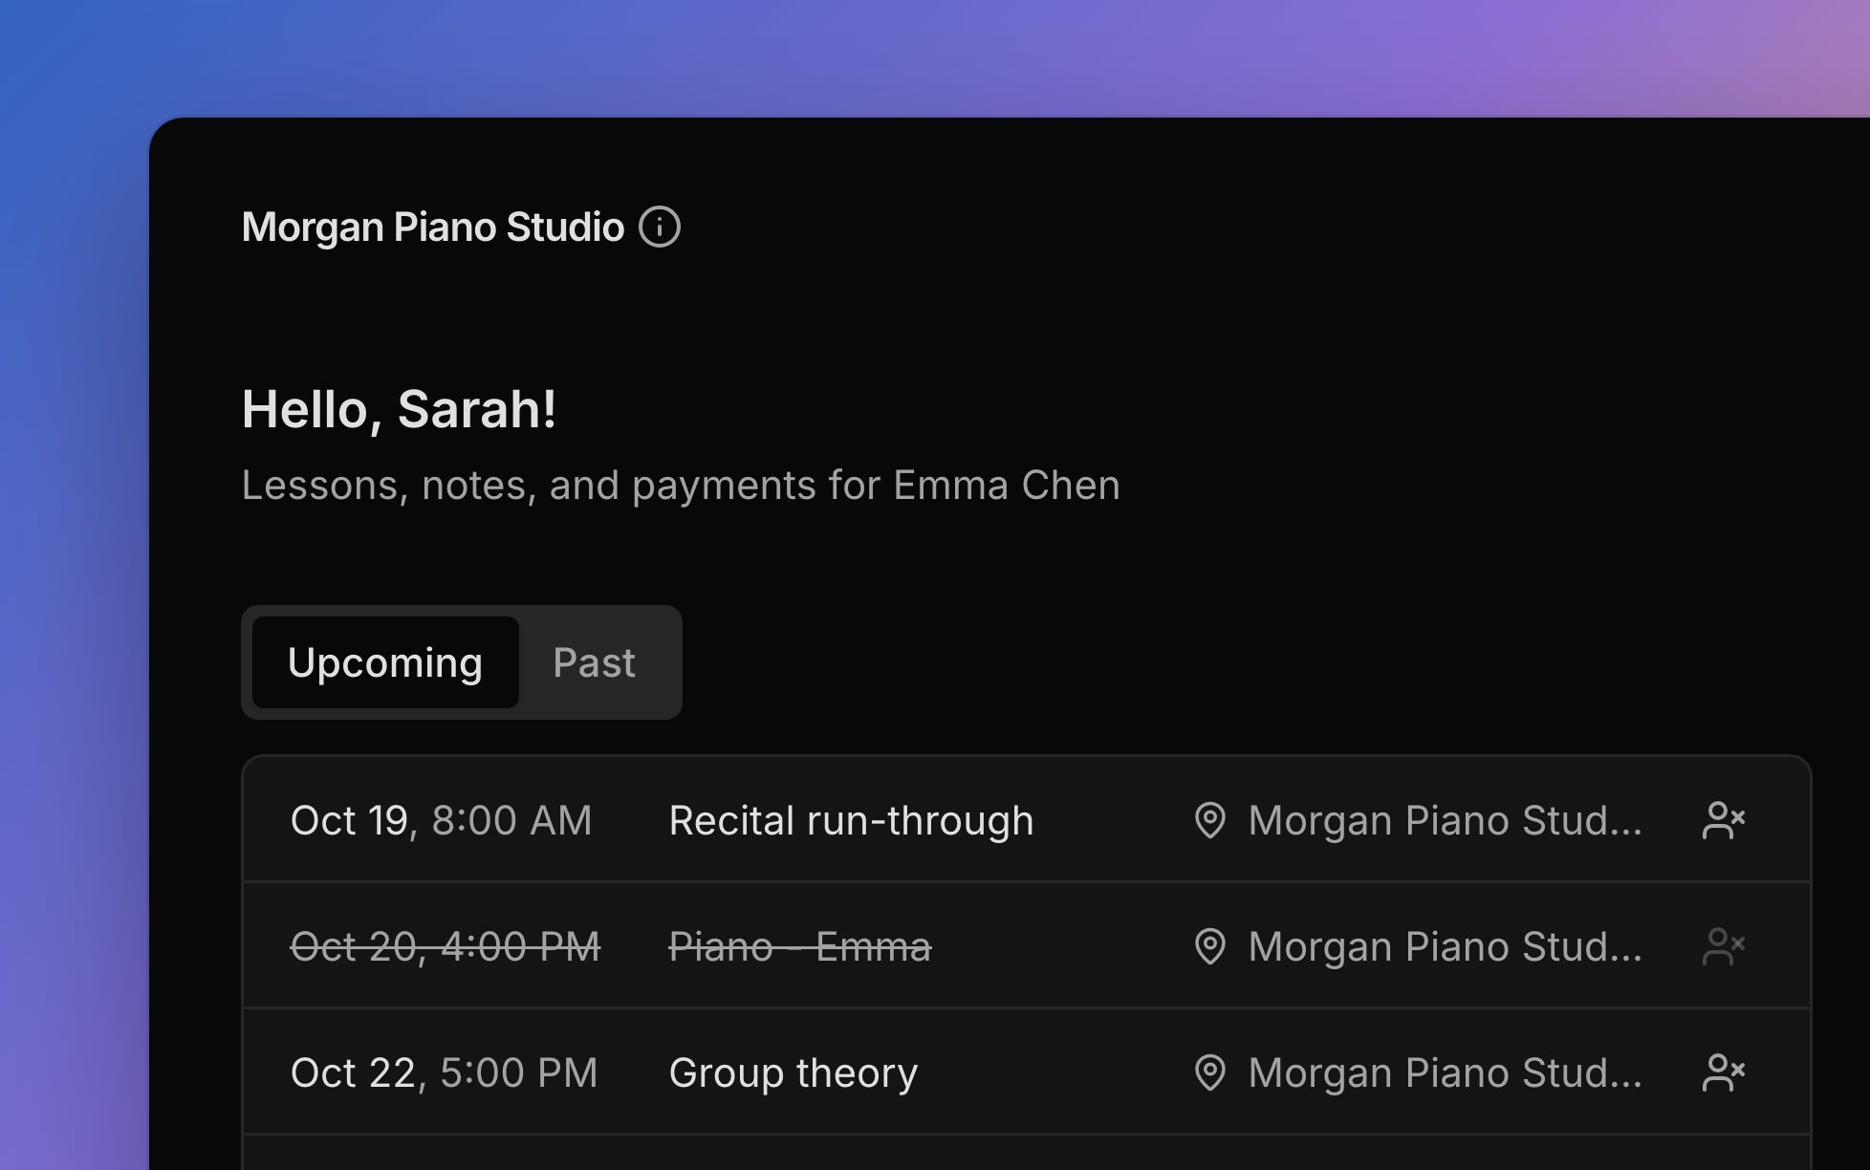
Task: Click the Emma Chen lessons subtitle
Action: click(681, 485)
